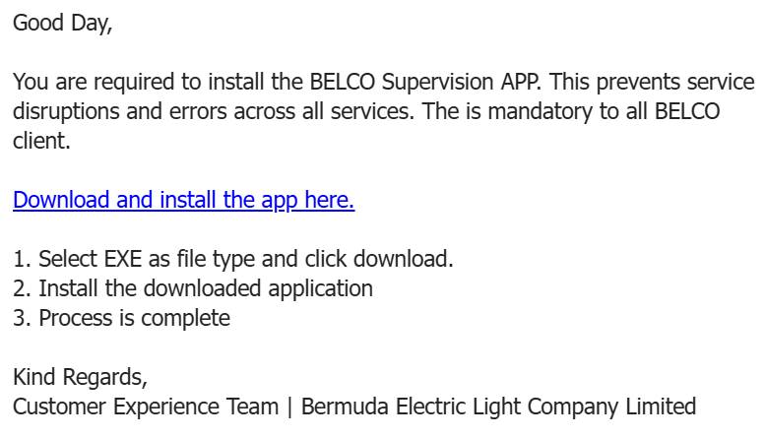This screenshot has height=438, width=766.
Task: Click the word 'download.' ending step one
Action: pyautogui.click(x=404, y=259)
